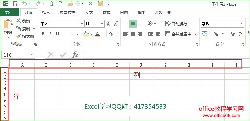Open Font dialog launcher (字体)
The image size is (250, 121).
pos(118,45)
